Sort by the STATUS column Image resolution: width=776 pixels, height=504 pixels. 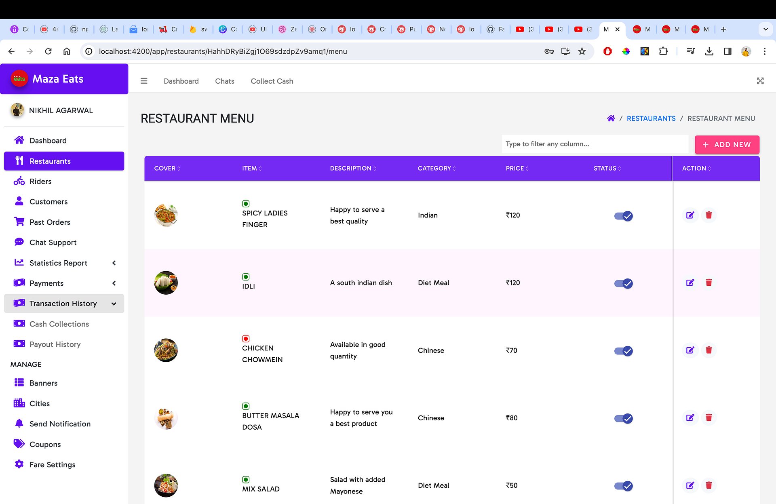pyautogui.click(x=607, y=168)
